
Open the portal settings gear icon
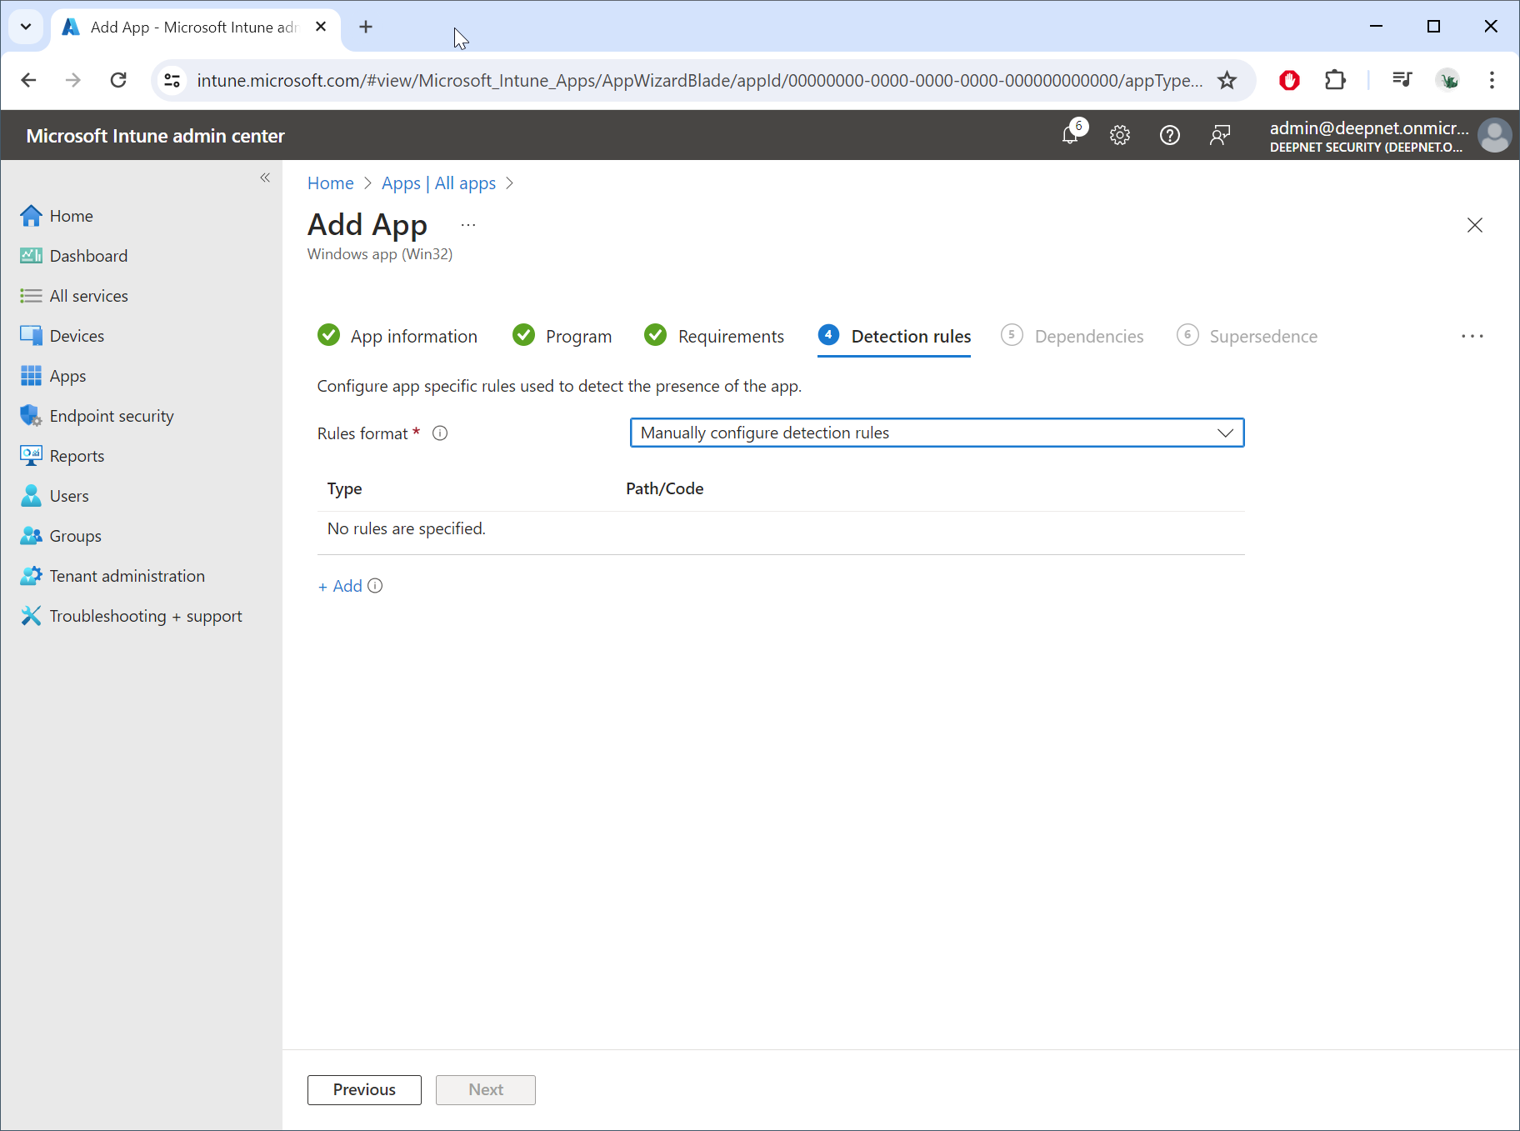(x=1120, y=135)
